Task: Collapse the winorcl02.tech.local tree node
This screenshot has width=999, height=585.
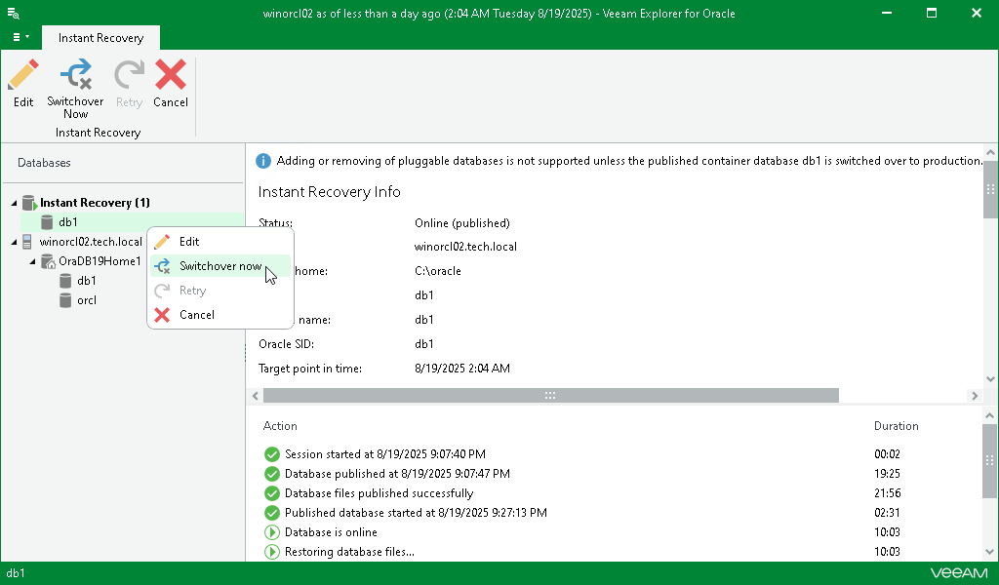Action: pos(12,242)
